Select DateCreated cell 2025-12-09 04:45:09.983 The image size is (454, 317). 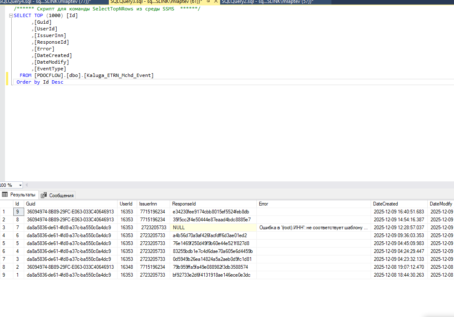point(399,243)
